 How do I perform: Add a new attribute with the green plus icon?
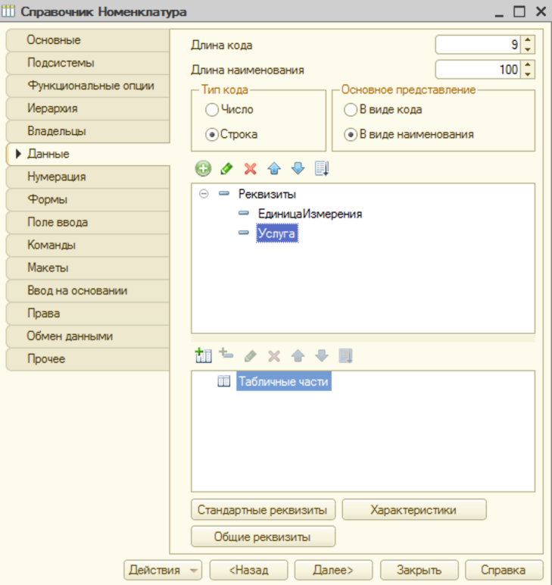(x=203, y=169)
